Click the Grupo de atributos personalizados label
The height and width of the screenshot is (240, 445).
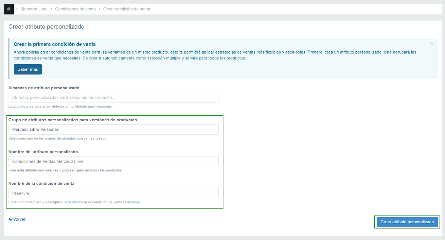click(73, 120)
